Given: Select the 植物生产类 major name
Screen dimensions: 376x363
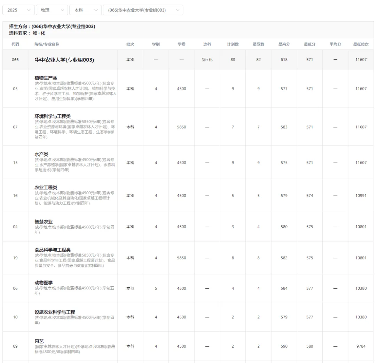Looking at the screenshot, I should (x=46, y=78).
